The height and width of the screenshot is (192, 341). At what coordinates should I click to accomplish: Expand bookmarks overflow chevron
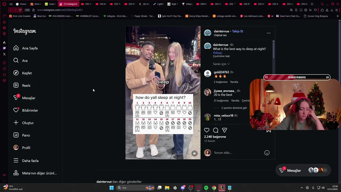338,16
